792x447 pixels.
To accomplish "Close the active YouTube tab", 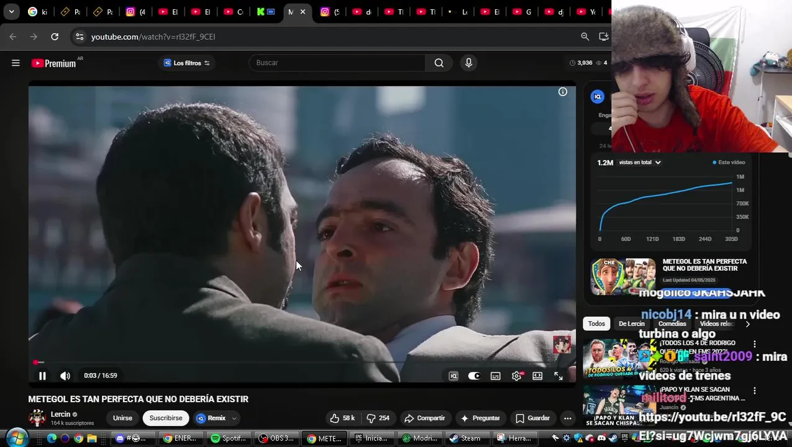I will click(303, 12).
